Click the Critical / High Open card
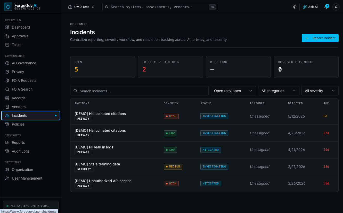 tap(170, 67)
